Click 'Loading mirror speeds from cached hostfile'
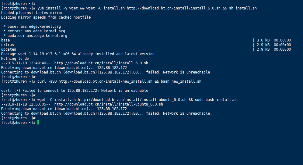The height and width of the screenshot is (165, 303). pos(46,17)
